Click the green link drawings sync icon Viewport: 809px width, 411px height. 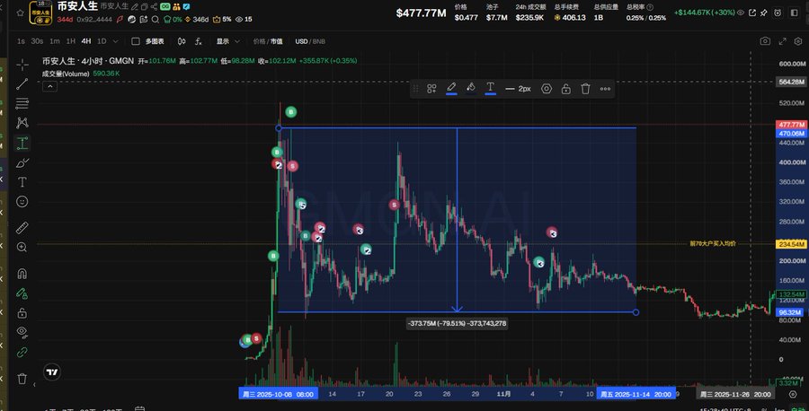point(22,353)
